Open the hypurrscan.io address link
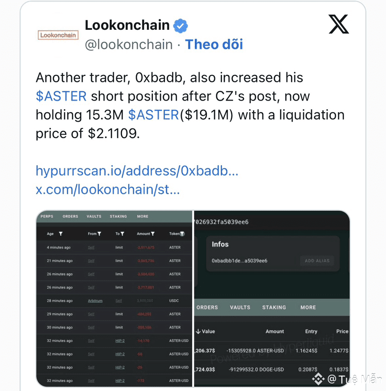386x391 pixels. pyautogui.click(x=137, y=171)
